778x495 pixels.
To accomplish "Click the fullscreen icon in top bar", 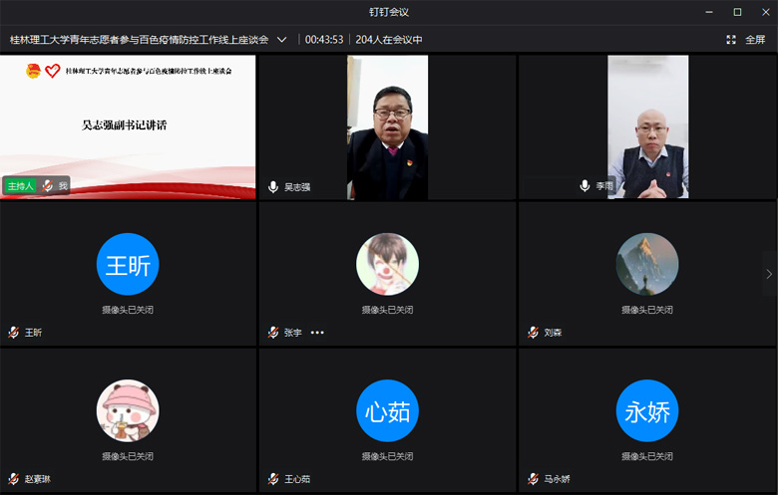I will click(x=731, y=40).
